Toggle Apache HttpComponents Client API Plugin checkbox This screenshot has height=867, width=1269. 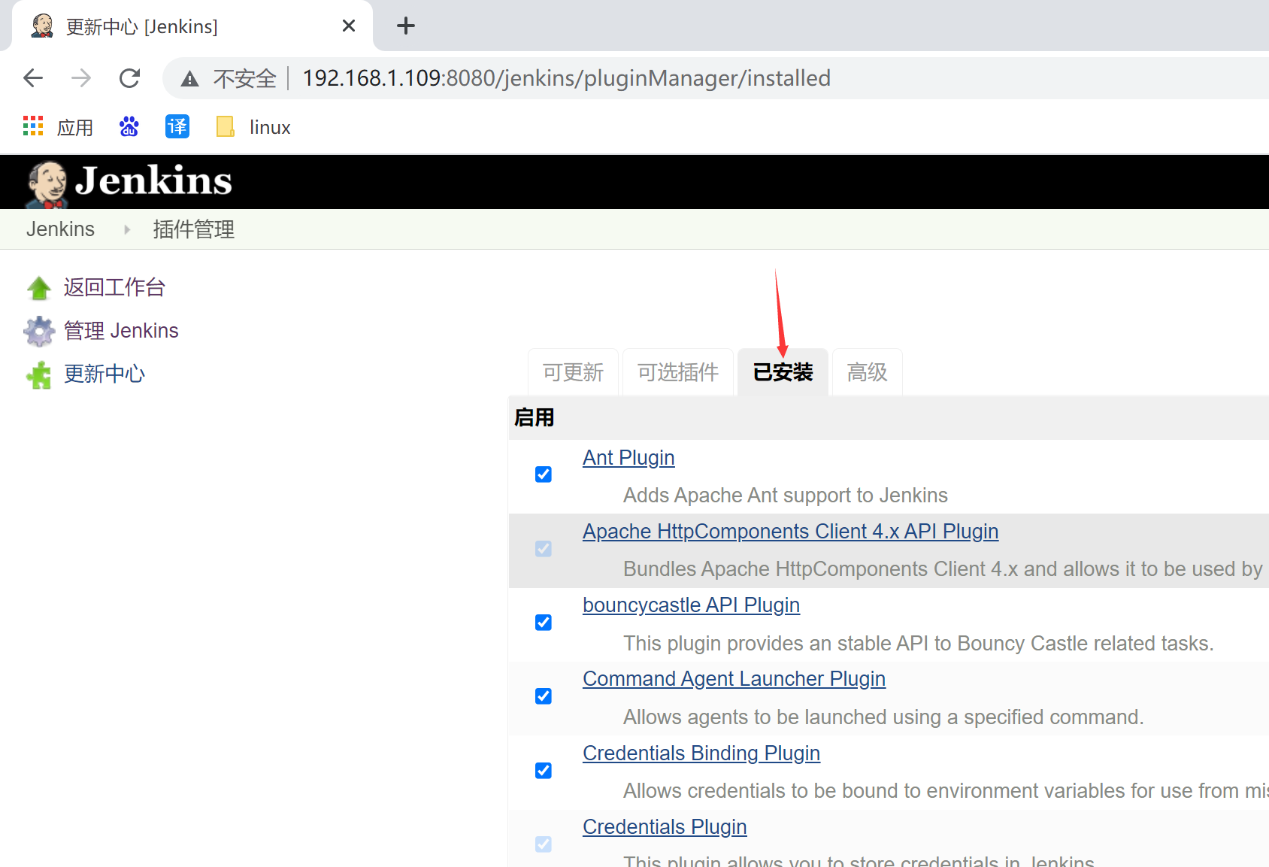[x=544, y=549]
